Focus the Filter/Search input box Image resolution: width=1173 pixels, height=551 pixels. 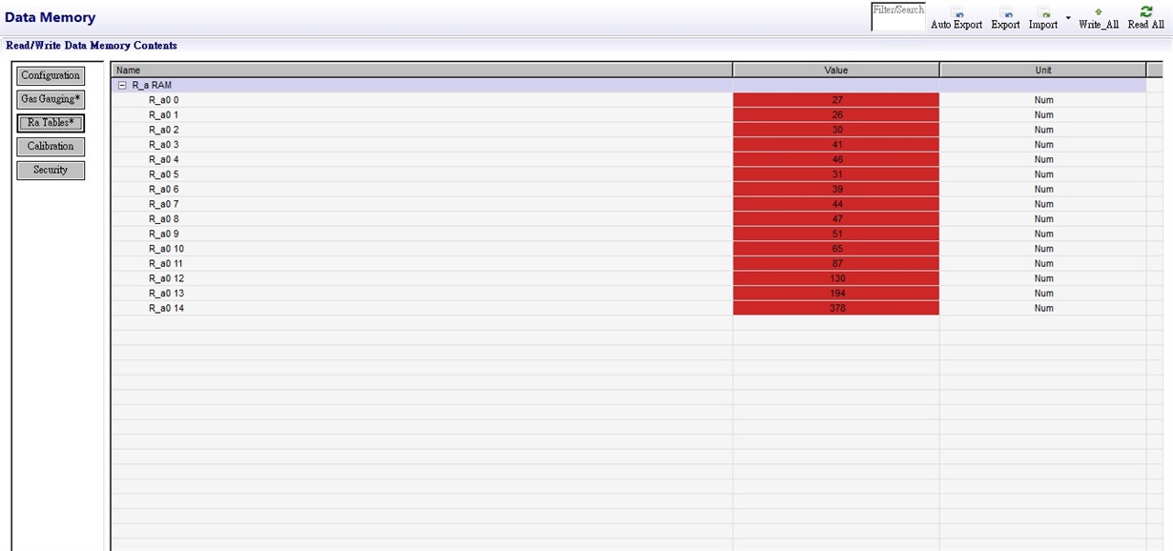coord(898,17)
